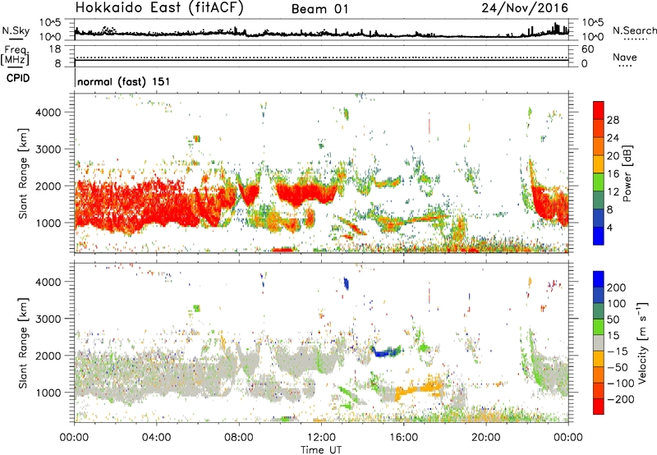Click the 'normal (fast) 151' text
This screenshot has width=657, height=455.
point(124,81)
